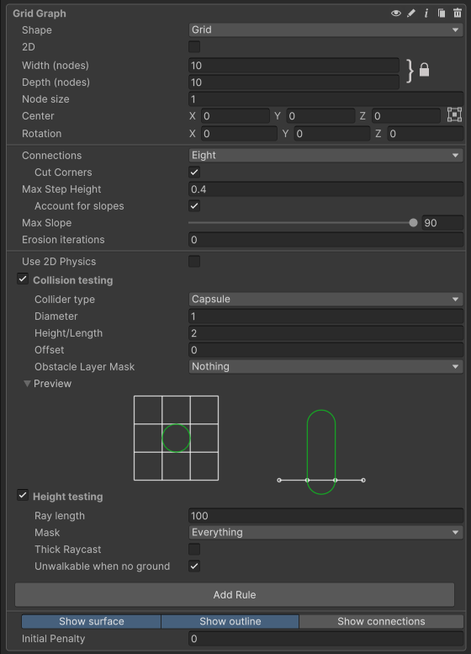Toggle Collision testing checkbox
The height and width of the screenshot is (654, 471).
coord(23,279)
